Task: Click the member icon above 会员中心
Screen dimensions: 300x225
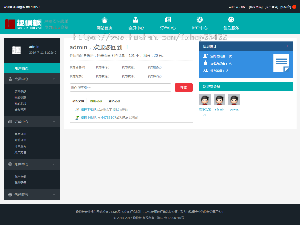Action: click(136, 20)
